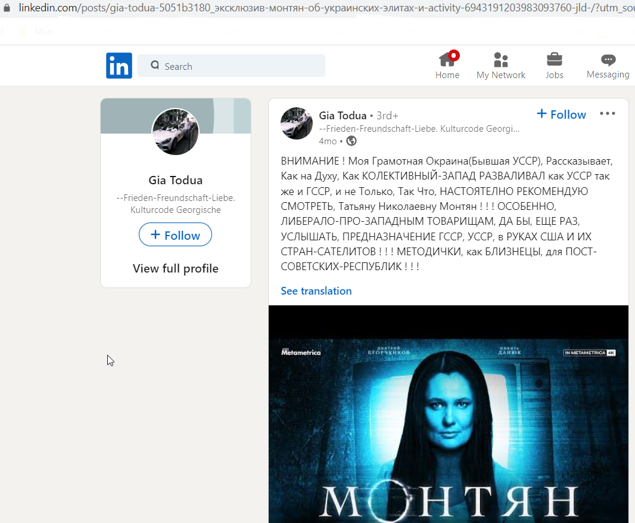635x523 pixels.
Task: Open the Jobs briefcase icon
Action: [554, 60]
